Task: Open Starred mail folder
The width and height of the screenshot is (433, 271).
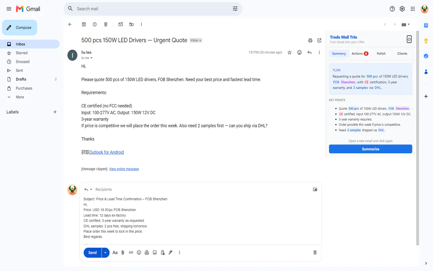Action: click(30, 53)
